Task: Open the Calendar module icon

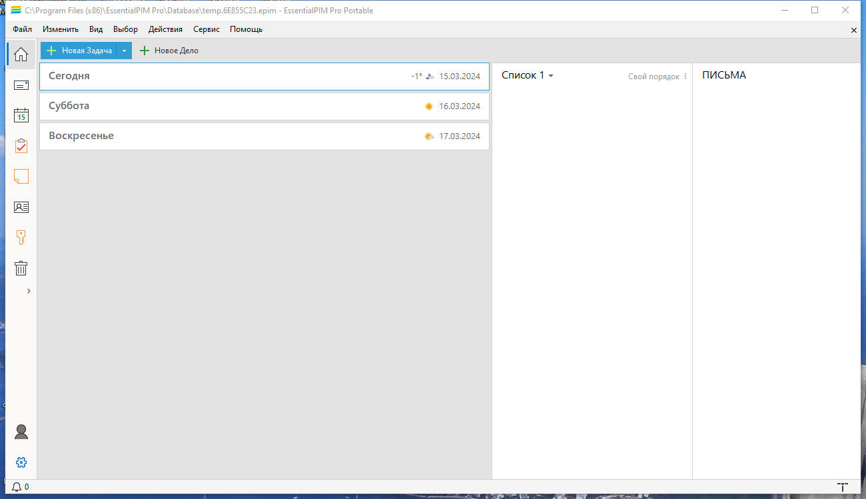Action: coord(21,115)
